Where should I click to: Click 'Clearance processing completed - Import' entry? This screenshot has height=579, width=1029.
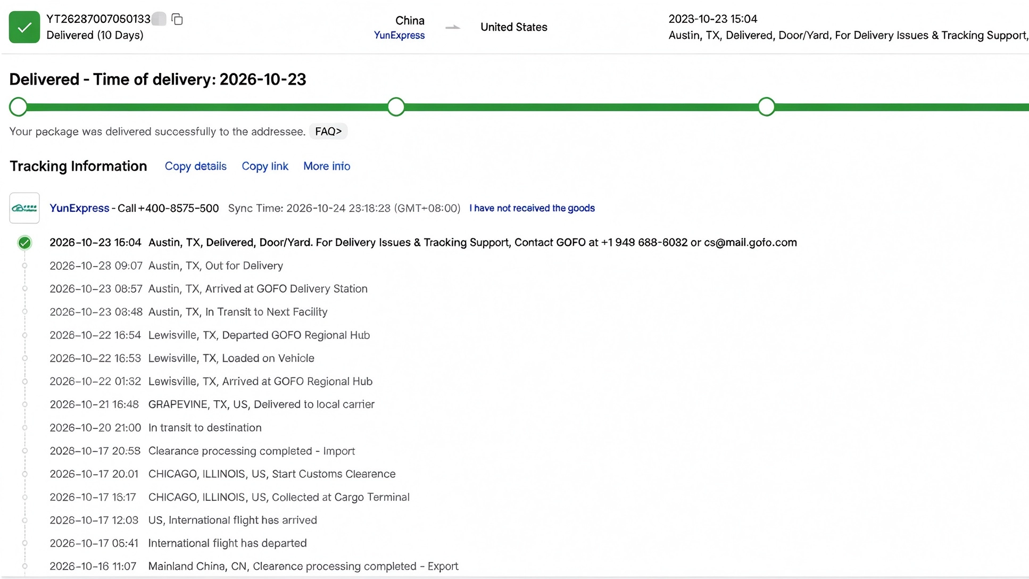coord(252,451)
